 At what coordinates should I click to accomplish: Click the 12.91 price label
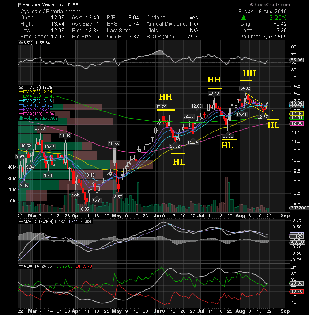[x=241, y=115]
